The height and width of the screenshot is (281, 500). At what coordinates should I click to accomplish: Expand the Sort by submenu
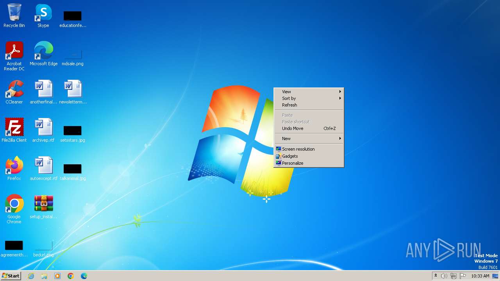coord(309,98)
